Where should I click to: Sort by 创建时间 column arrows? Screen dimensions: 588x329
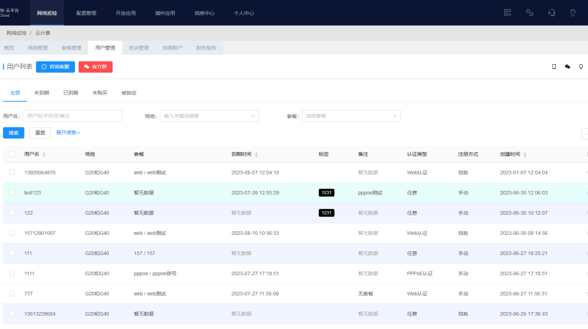525,154
